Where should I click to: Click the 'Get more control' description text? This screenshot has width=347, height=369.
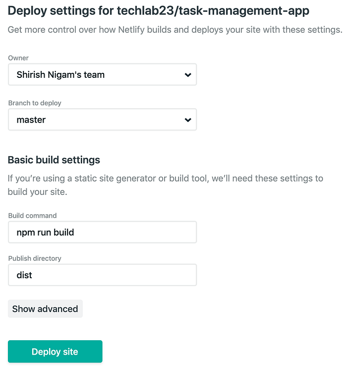pos(175,30)
